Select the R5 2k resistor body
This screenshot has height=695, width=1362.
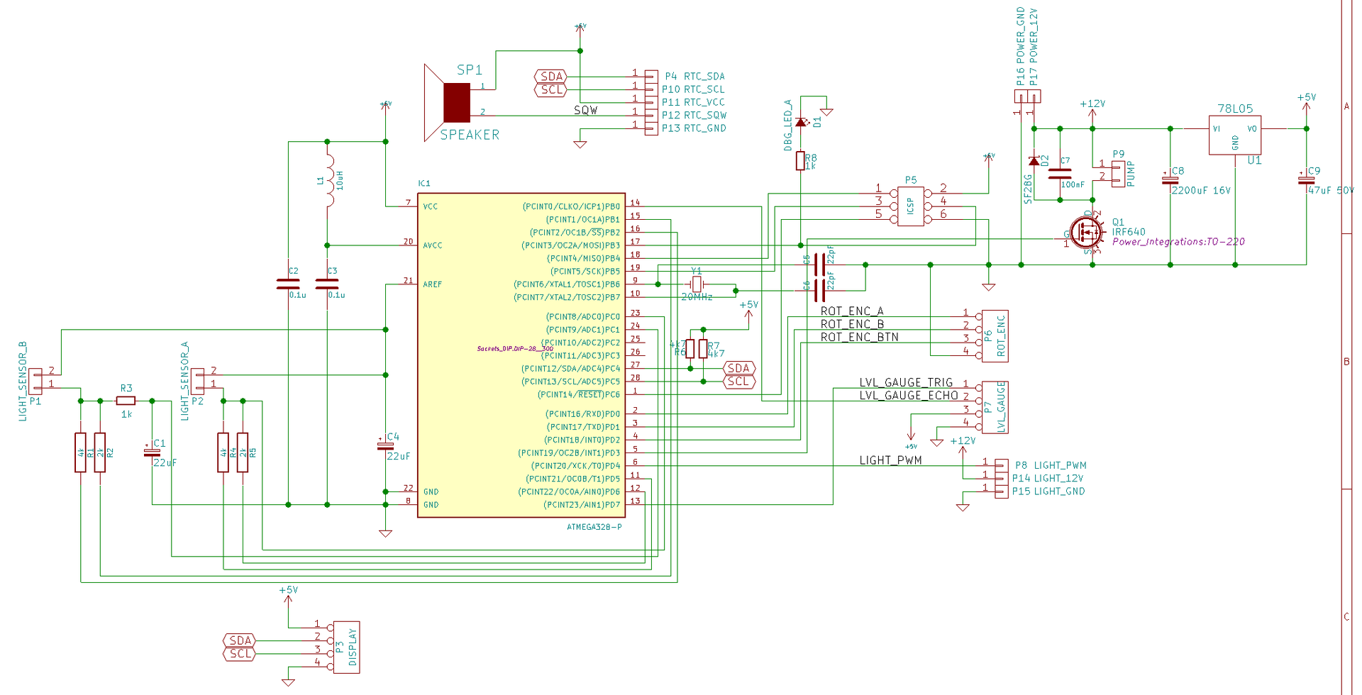(x=243, y=452)
